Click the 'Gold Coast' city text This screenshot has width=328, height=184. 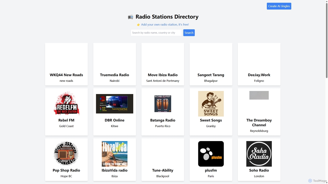coord(66,126)
